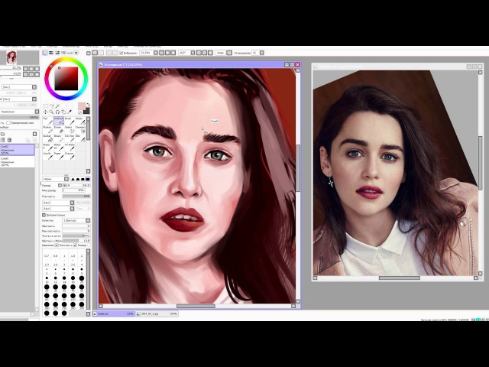The height and width of the screenshot is (367, 489).
Task: Activate the rotate view tool
Action: click(57, 112)
